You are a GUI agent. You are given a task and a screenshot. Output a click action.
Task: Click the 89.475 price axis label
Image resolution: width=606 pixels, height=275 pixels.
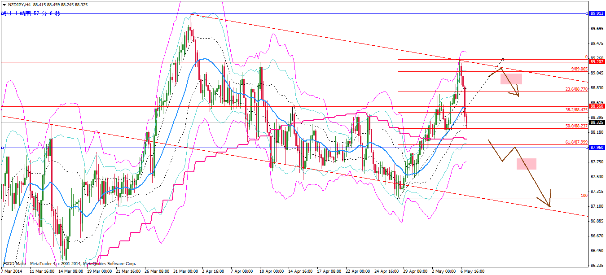click(597, 44)
